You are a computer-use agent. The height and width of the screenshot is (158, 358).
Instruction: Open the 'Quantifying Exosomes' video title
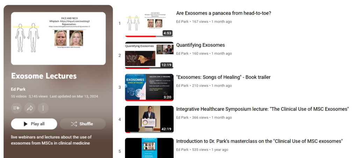click(x=200, y=45)
